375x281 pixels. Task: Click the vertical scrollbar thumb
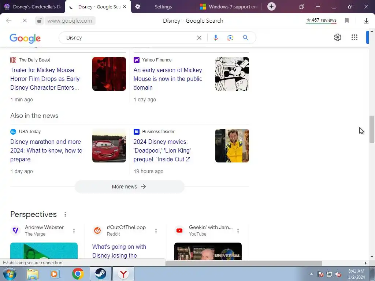pos(372,129)
